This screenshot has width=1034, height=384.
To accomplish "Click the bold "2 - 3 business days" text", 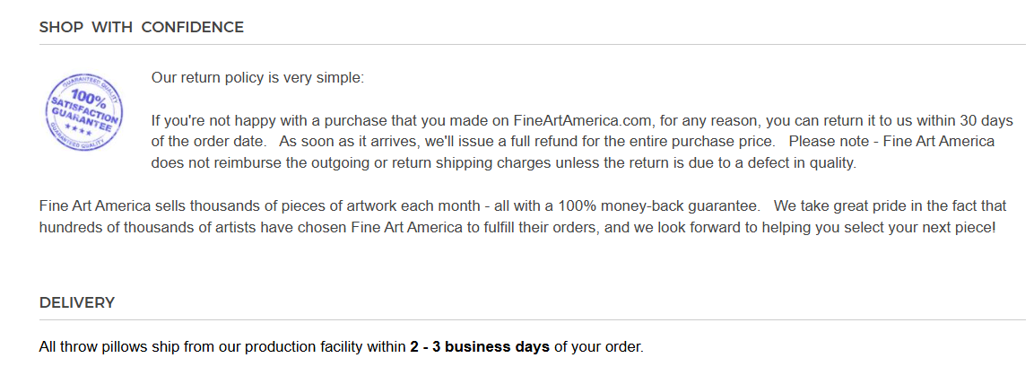I will (480, 346).
